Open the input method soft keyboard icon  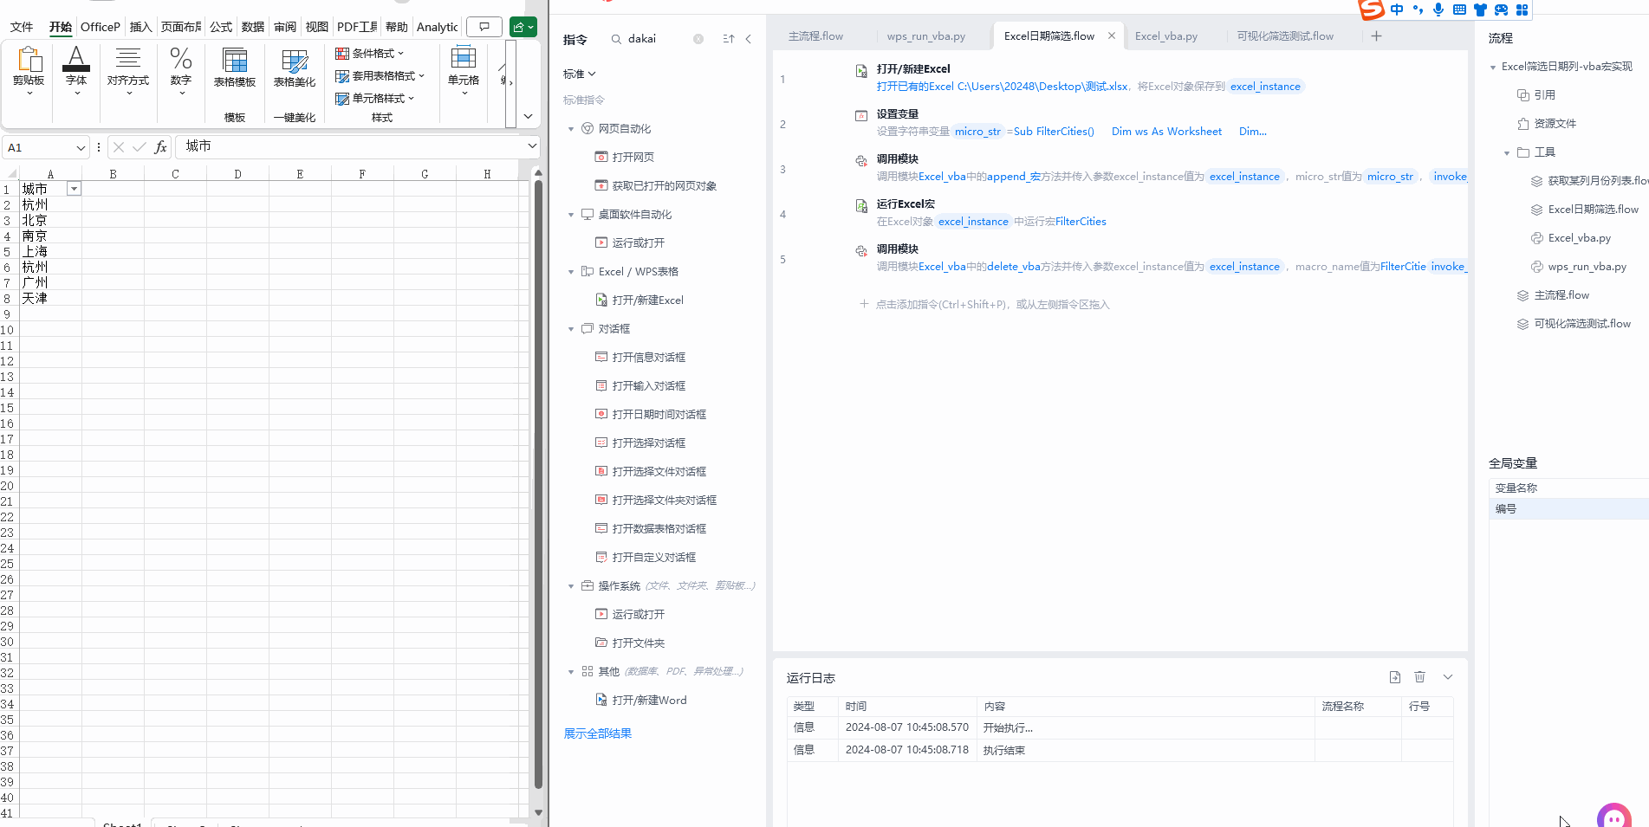click(x=1459, y=10)
